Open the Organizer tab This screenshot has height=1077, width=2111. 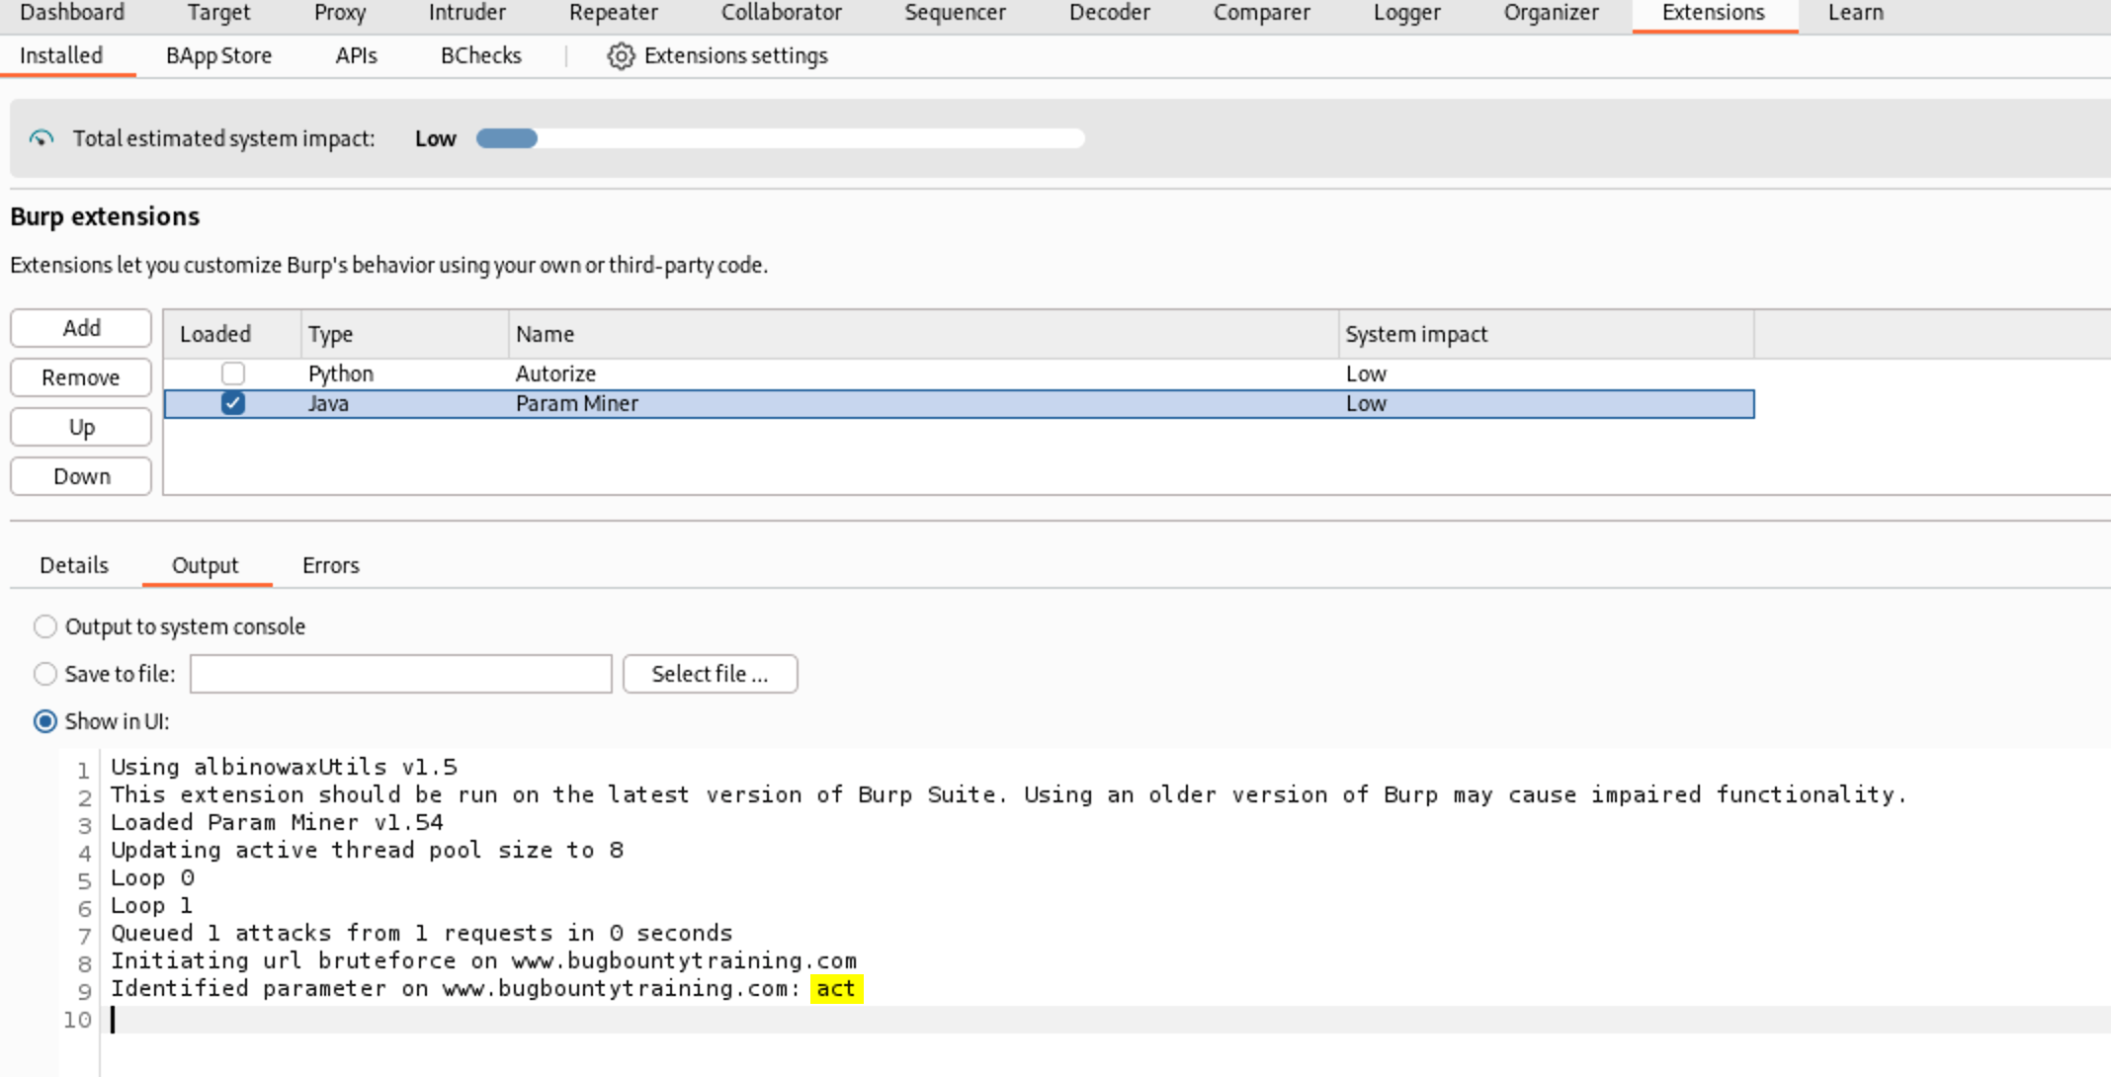(1551, 13)
